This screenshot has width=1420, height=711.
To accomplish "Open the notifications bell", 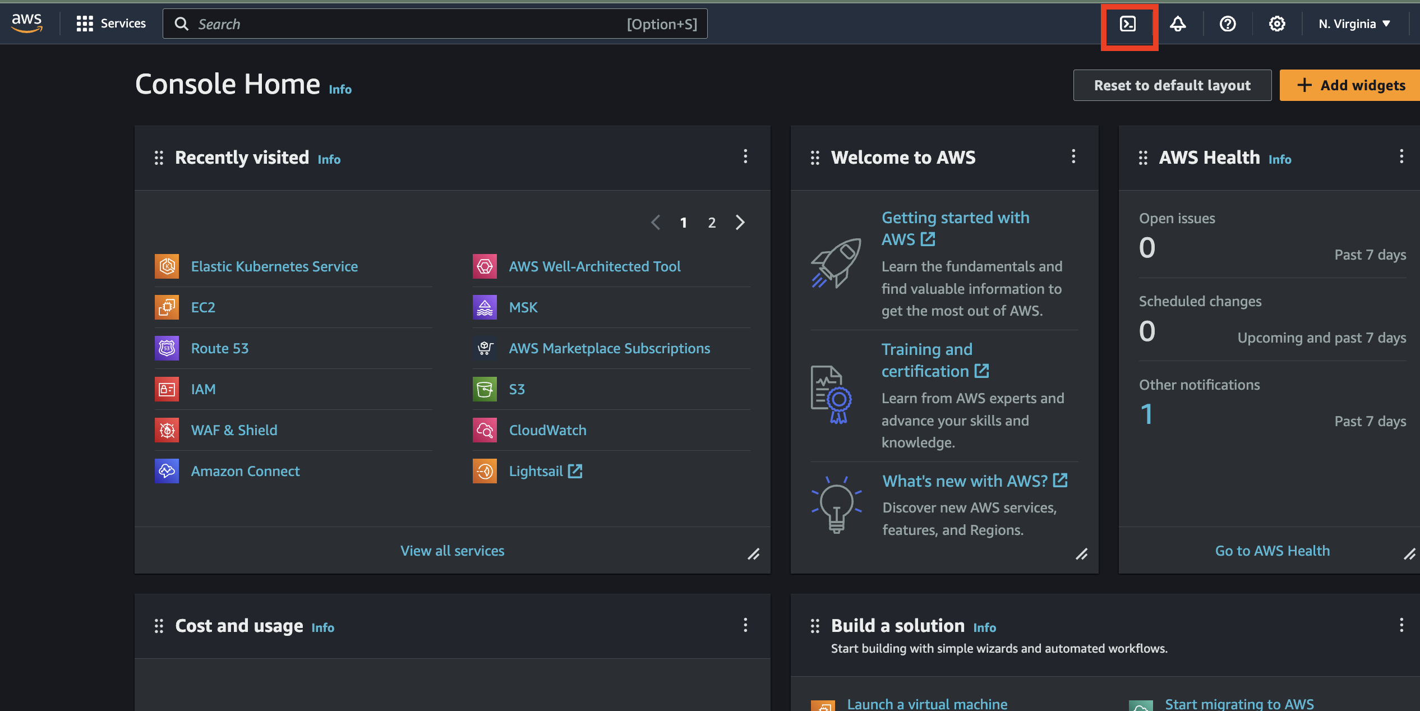I will click(1178, 24).
